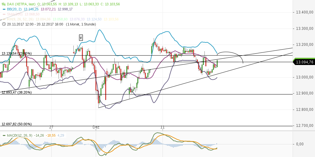
Task: Click the MACD signal value -18,55
Action: [51, 136]
